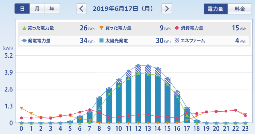The height and width of the screenshot is (134, 255).
Task: Click the x-axis label 23
Action: pos(245,129)
